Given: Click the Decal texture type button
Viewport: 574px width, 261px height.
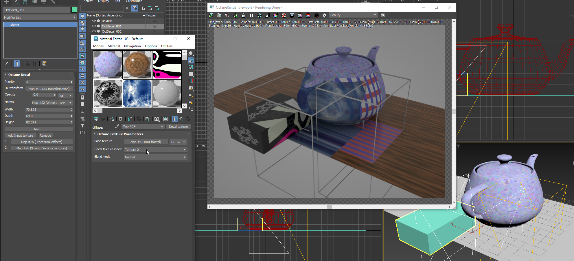Looking at the screenshot, I should coord(179,127).
